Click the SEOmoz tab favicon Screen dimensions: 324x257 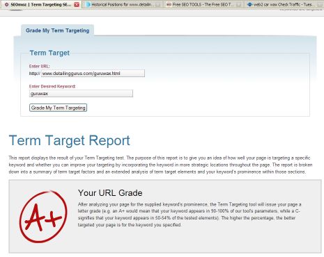(6, 4)
